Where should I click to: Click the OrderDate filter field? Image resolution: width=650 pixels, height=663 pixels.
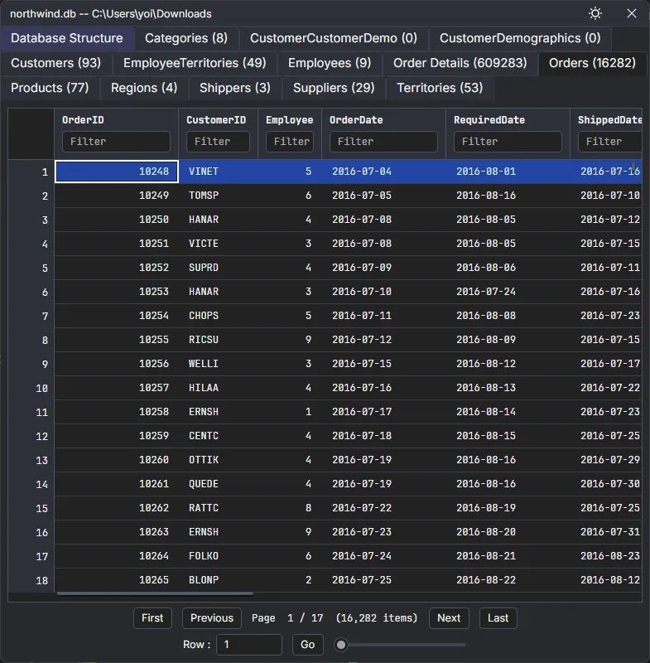(x=383, y=141)
